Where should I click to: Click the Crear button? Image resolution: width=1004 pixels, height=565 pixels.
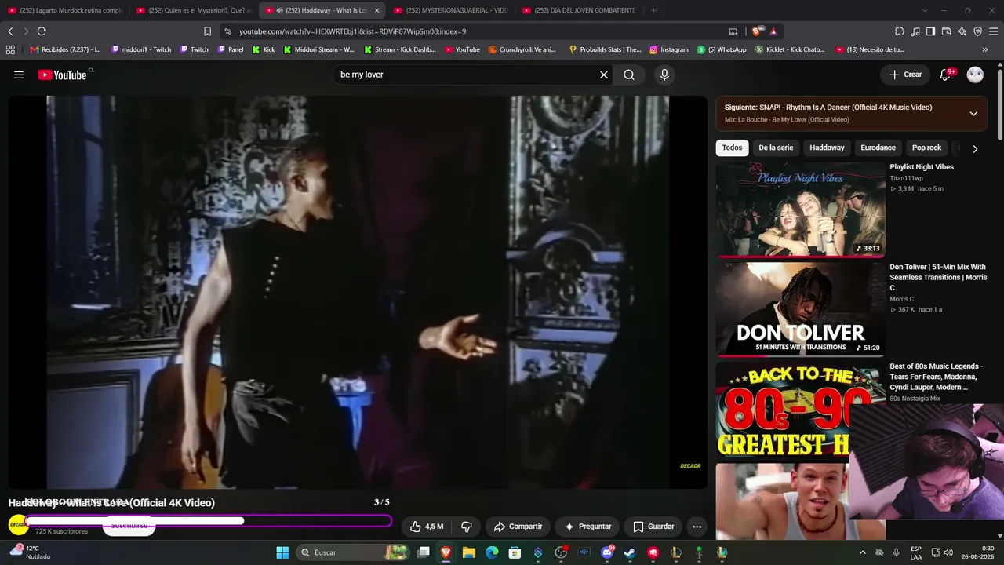[x=906, y=75]
